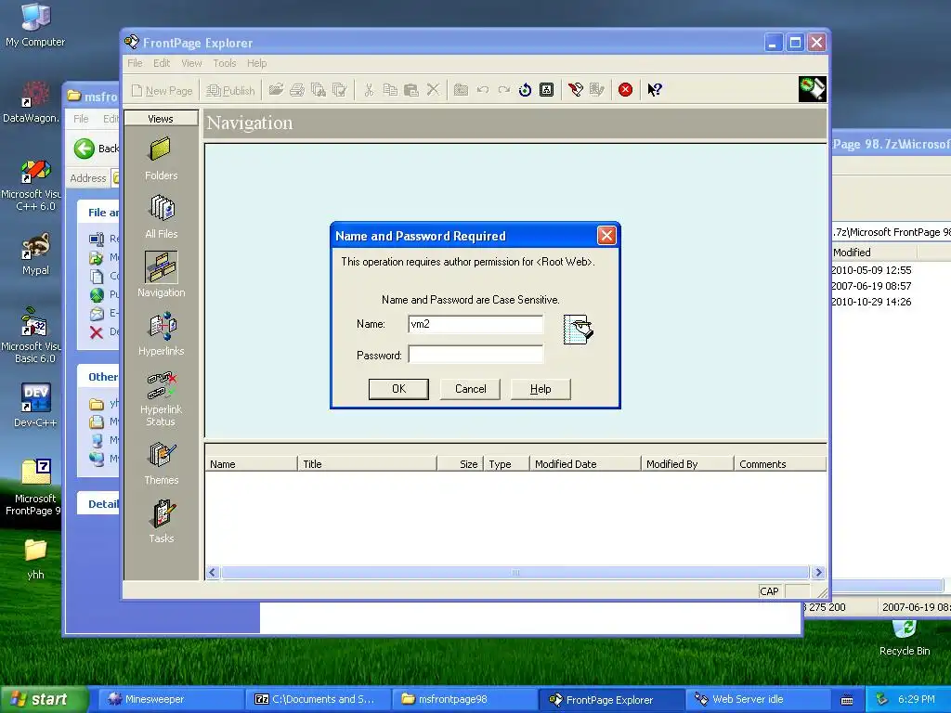Switch to All Files view

(x=161, y=217)
